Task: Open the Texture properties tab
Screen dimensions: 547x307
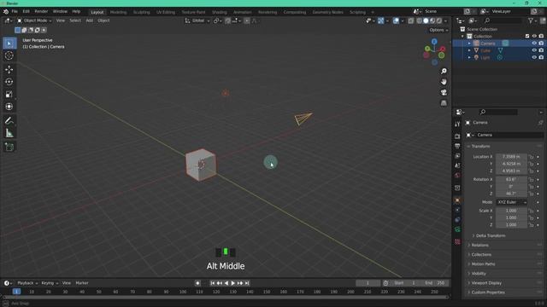Action: (x=457, y=241)
